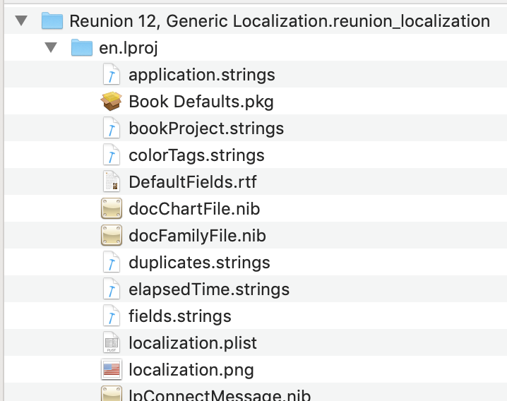507x401 pixels.
Task: Select the docFamilyFile.nib file name
Action: [x=197, y=236]
